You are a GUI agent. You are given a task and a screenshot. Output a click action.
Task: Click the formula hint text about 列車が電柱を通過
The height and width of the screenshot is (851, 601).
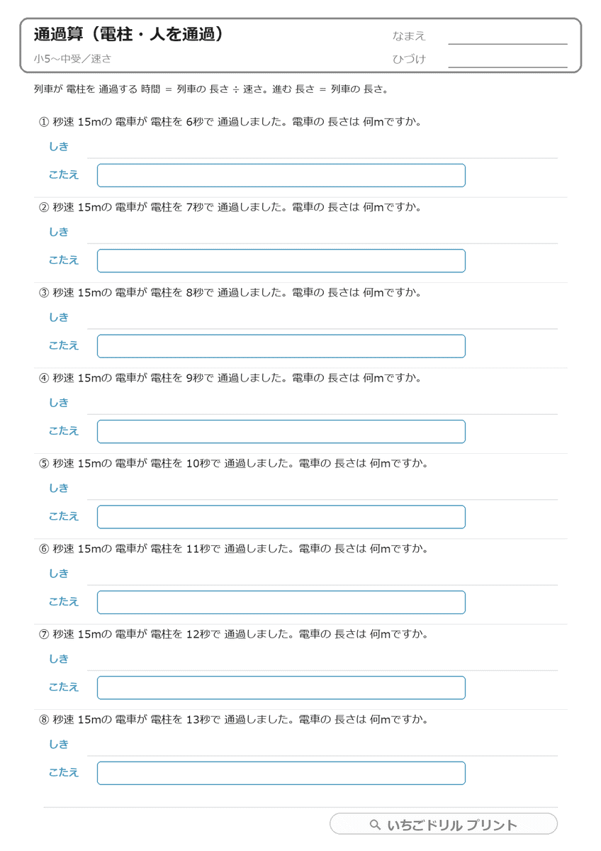[x=210, y=89]
